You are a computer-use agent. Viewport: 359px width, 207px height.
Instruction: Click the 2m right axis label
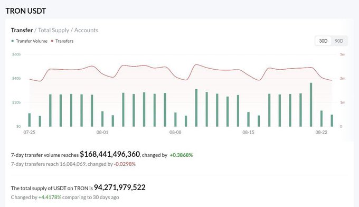(343, 78)
